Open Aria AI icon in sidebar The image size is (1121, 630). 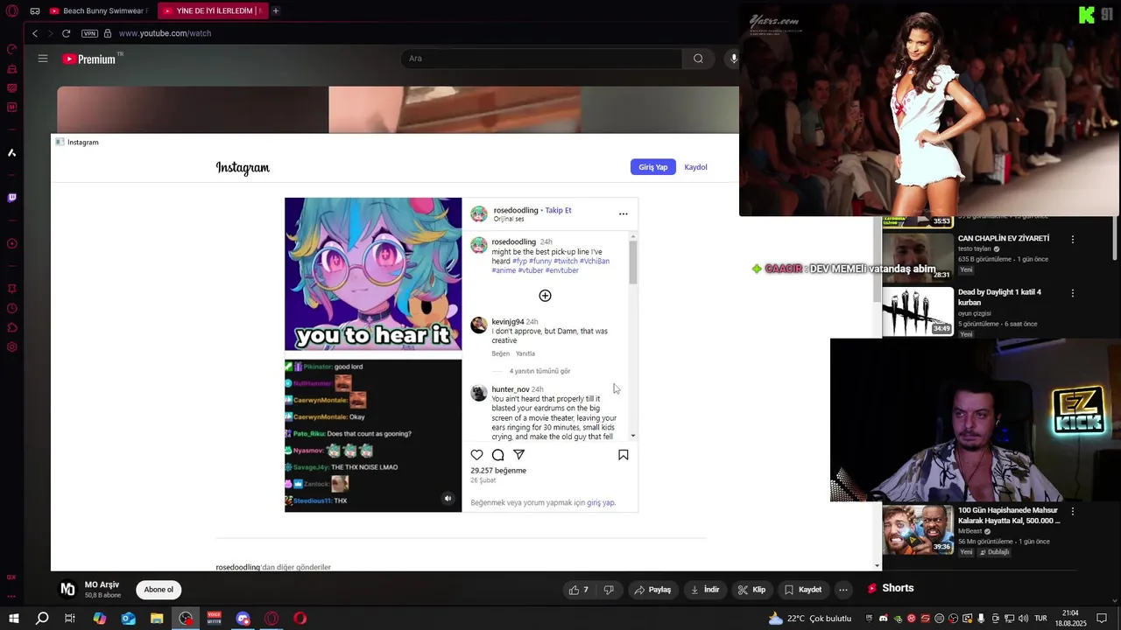[12, 153]
